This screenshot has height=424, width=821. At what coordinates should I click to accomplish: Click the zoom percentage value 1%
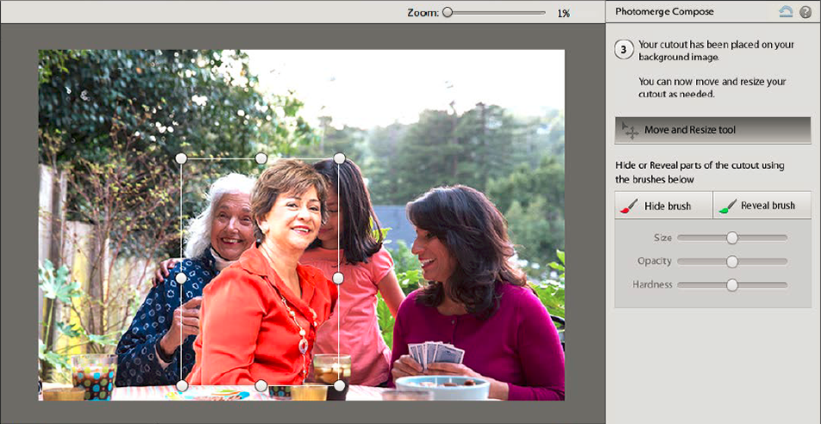tap(563, 13)
